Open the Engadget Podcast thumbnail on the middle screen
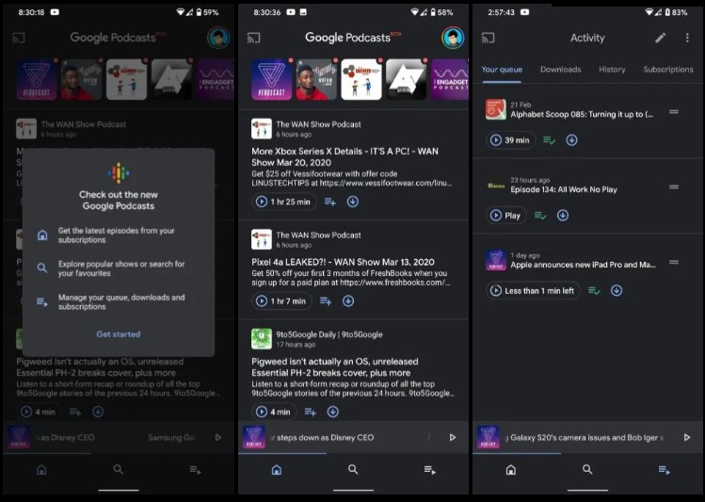Image resolution: width=705 pixels, height=502 pixels. pos(449,80)
